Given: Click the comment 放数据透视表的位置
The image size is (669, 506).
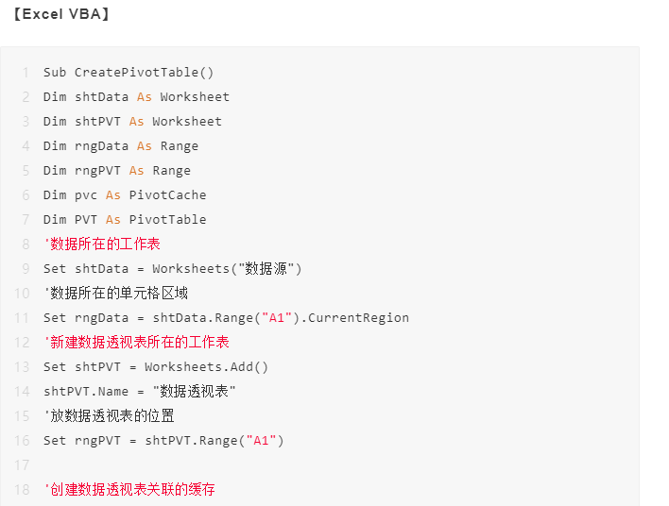Looking at the screenshot, I should (109, 415).
